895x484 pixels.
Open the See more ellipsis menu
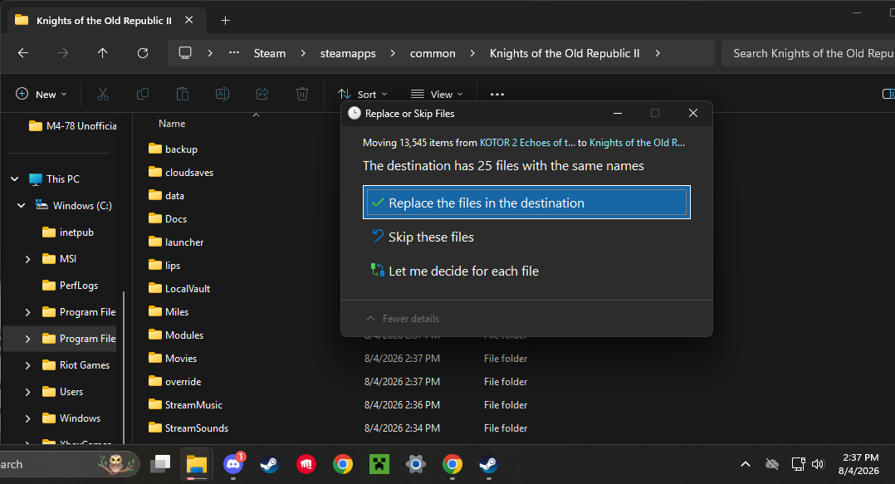point(497,94)
